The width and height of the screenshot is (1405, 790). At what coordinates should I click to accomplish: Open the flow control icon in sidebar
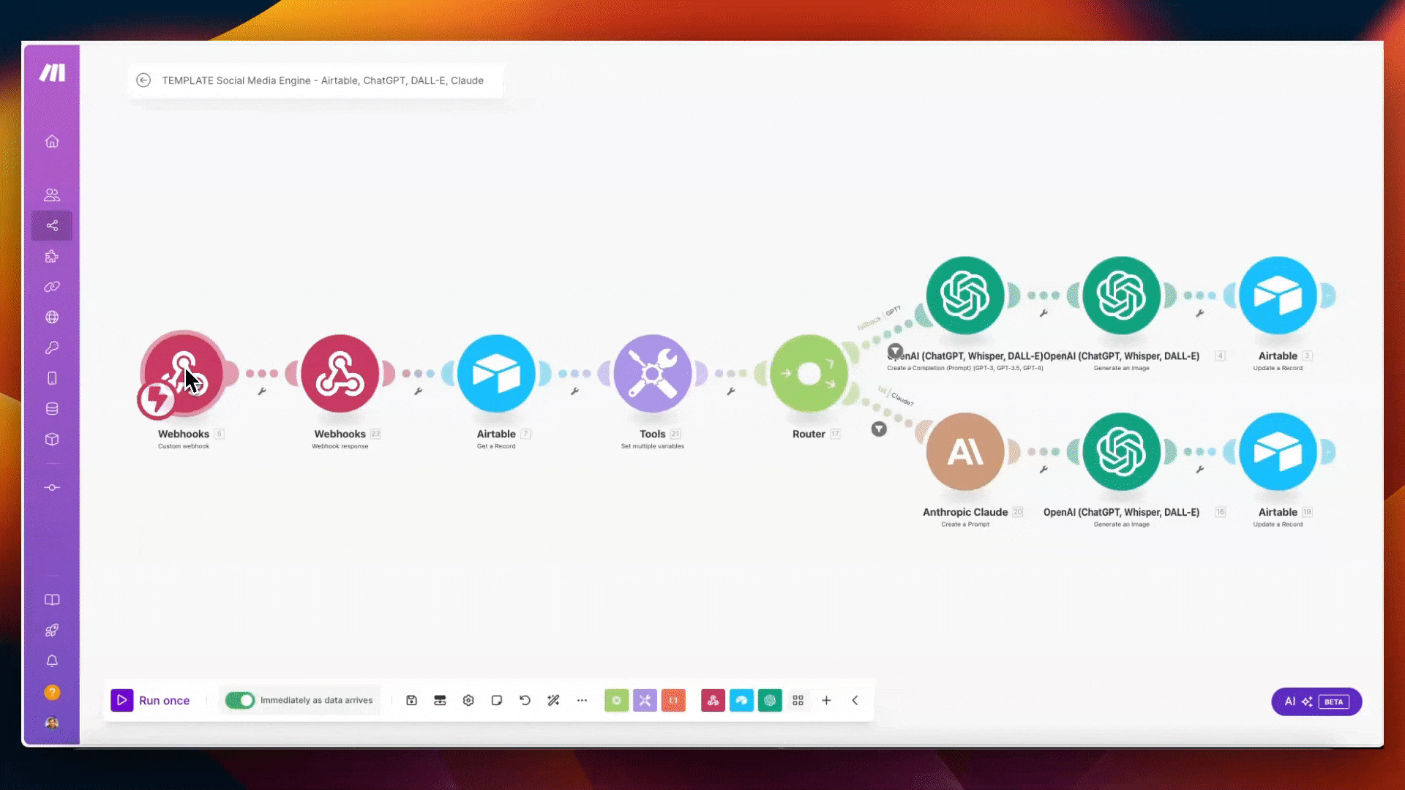click(x=52, y=487)
